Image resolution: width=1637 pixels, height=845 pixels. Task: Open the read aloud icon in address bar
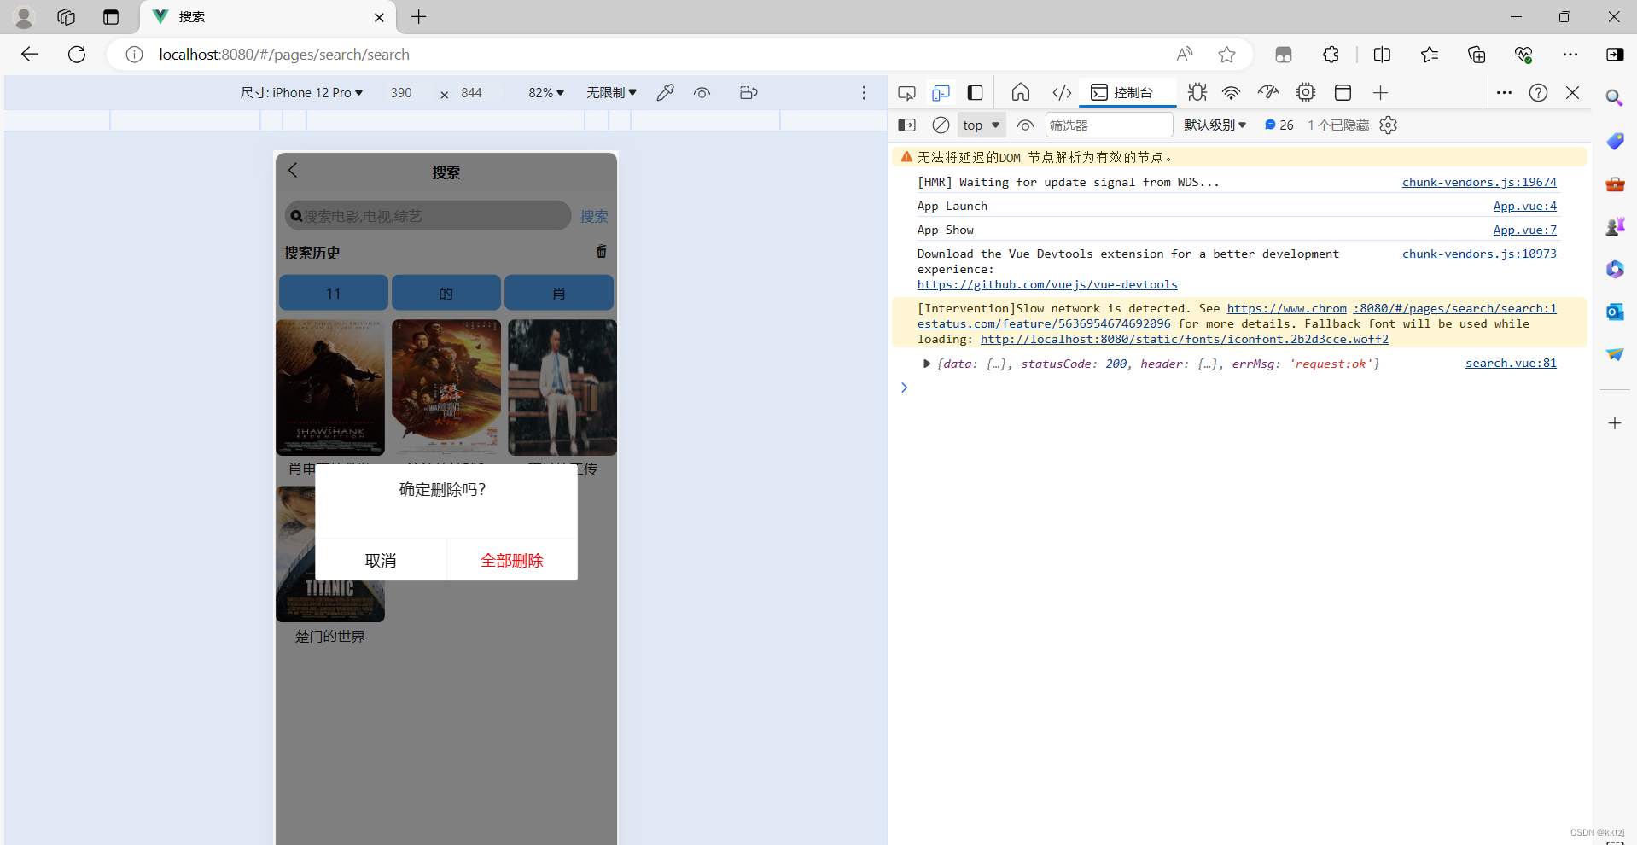point(1185,55)
